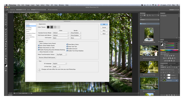This screenshot has height=100, width=184.
Task: Open Standard Screen Mode color dropdown
Action: pos(61,33)
